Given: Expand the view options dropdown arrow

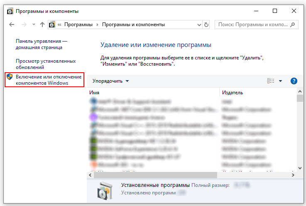Looking at the screenshot, I should [x=280, y=81].
